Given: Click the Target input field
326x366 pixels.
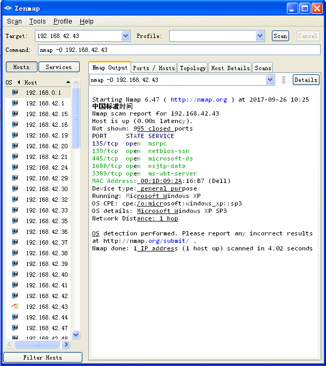Looking at the screenshot, I should pyautogui.click(x=79, y=36).
